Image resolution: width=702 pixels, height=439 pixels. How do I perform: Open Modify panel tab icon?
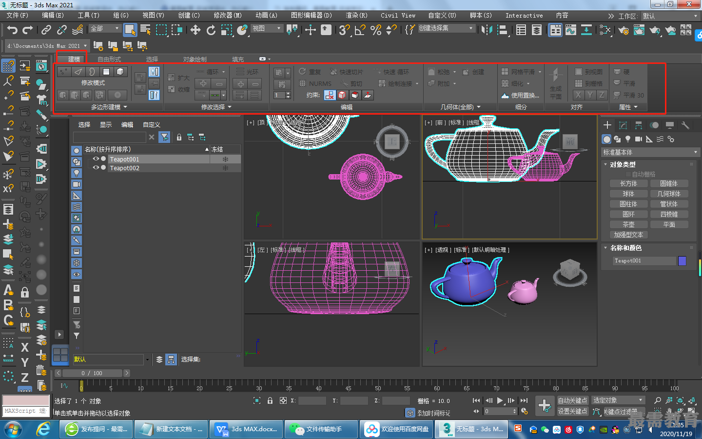tap(623, 125)
